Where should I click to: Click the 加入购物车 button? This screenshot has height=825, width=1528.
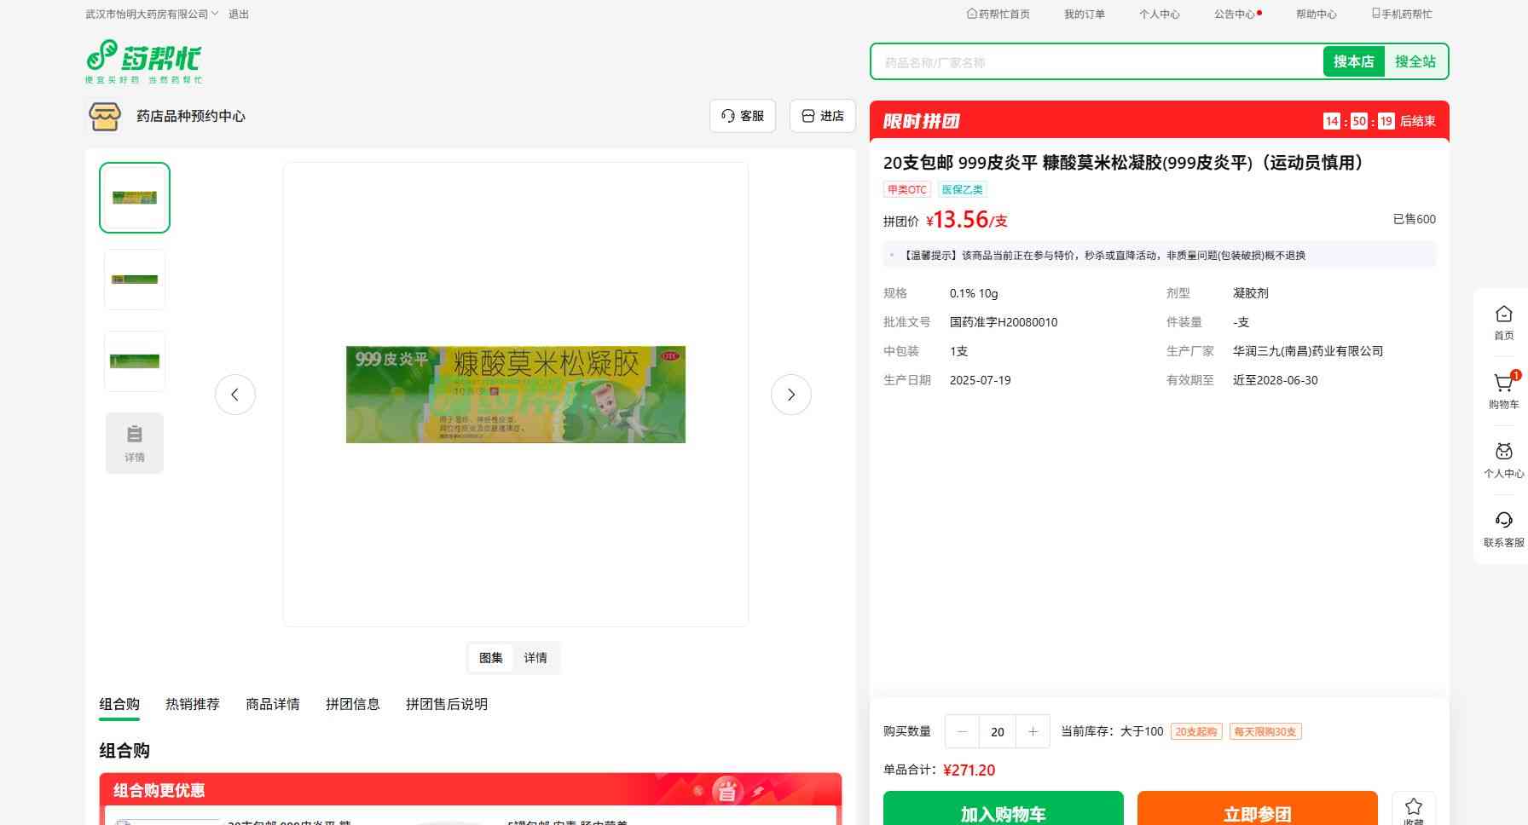point(1003,811)
